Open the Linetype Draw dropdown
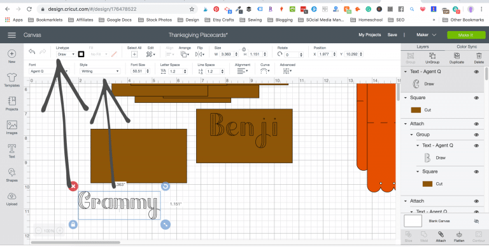The image size is (489, 247). pos(66,54)
